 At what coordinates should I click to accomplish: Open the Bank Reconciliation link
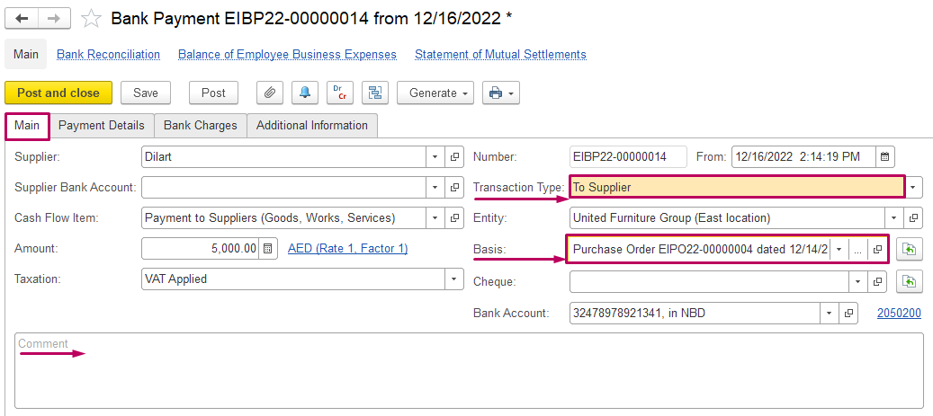point(108,55)
